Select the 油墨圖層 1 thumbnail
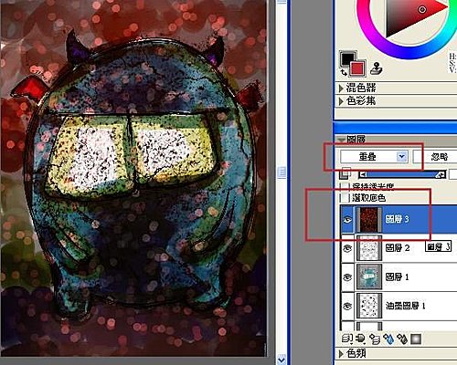 (369, 306)
